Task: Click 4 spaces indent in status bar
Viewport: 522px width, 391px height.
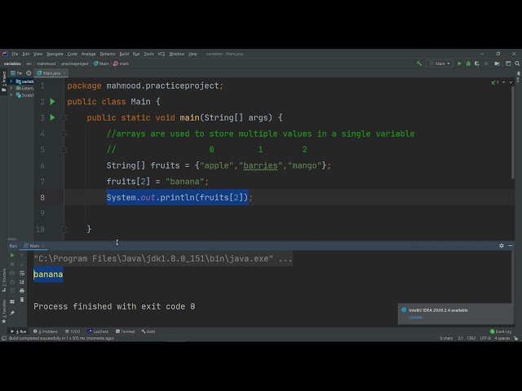Action: [x=502, y=338]
